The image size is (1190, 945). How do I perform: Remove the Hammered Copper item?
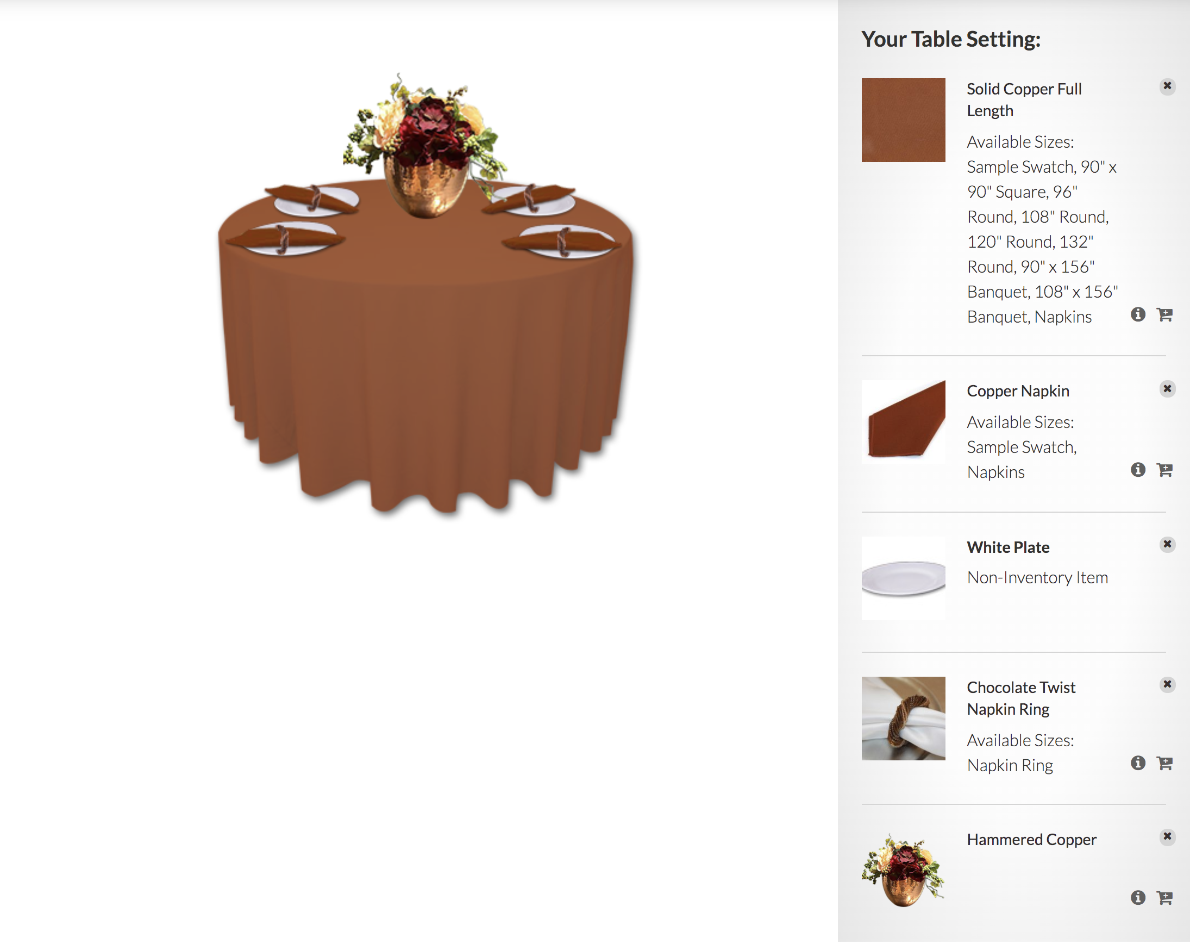click(x=1167, y=837)
